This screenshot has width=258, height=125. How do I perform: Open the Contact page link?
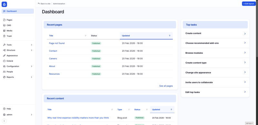coord(53,51)
